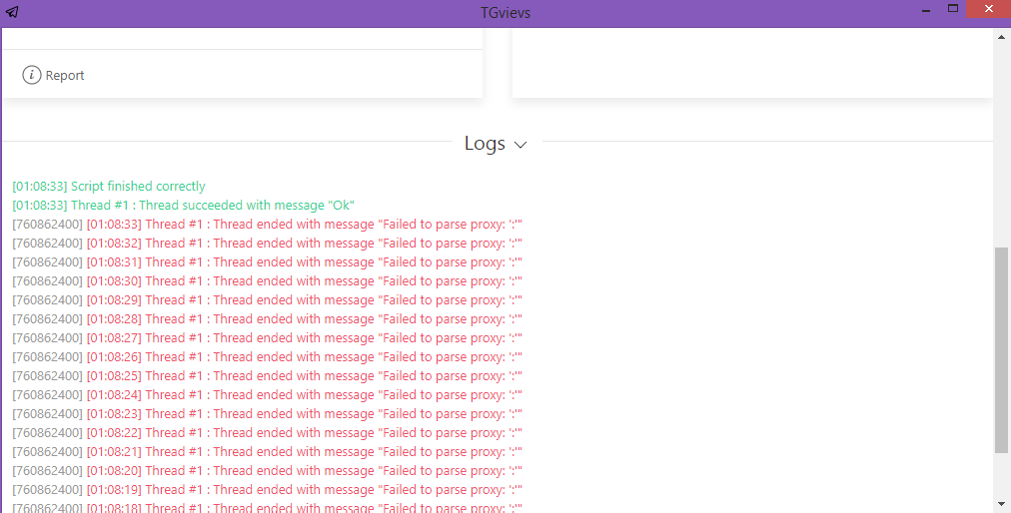Select the log entry timestamped 01:08:28
The height and width of the screenshot is (513, 1011).
coord(268,319)
